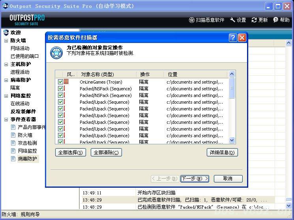Select the OnLineGames (Trojan) row name

(101, 82)
